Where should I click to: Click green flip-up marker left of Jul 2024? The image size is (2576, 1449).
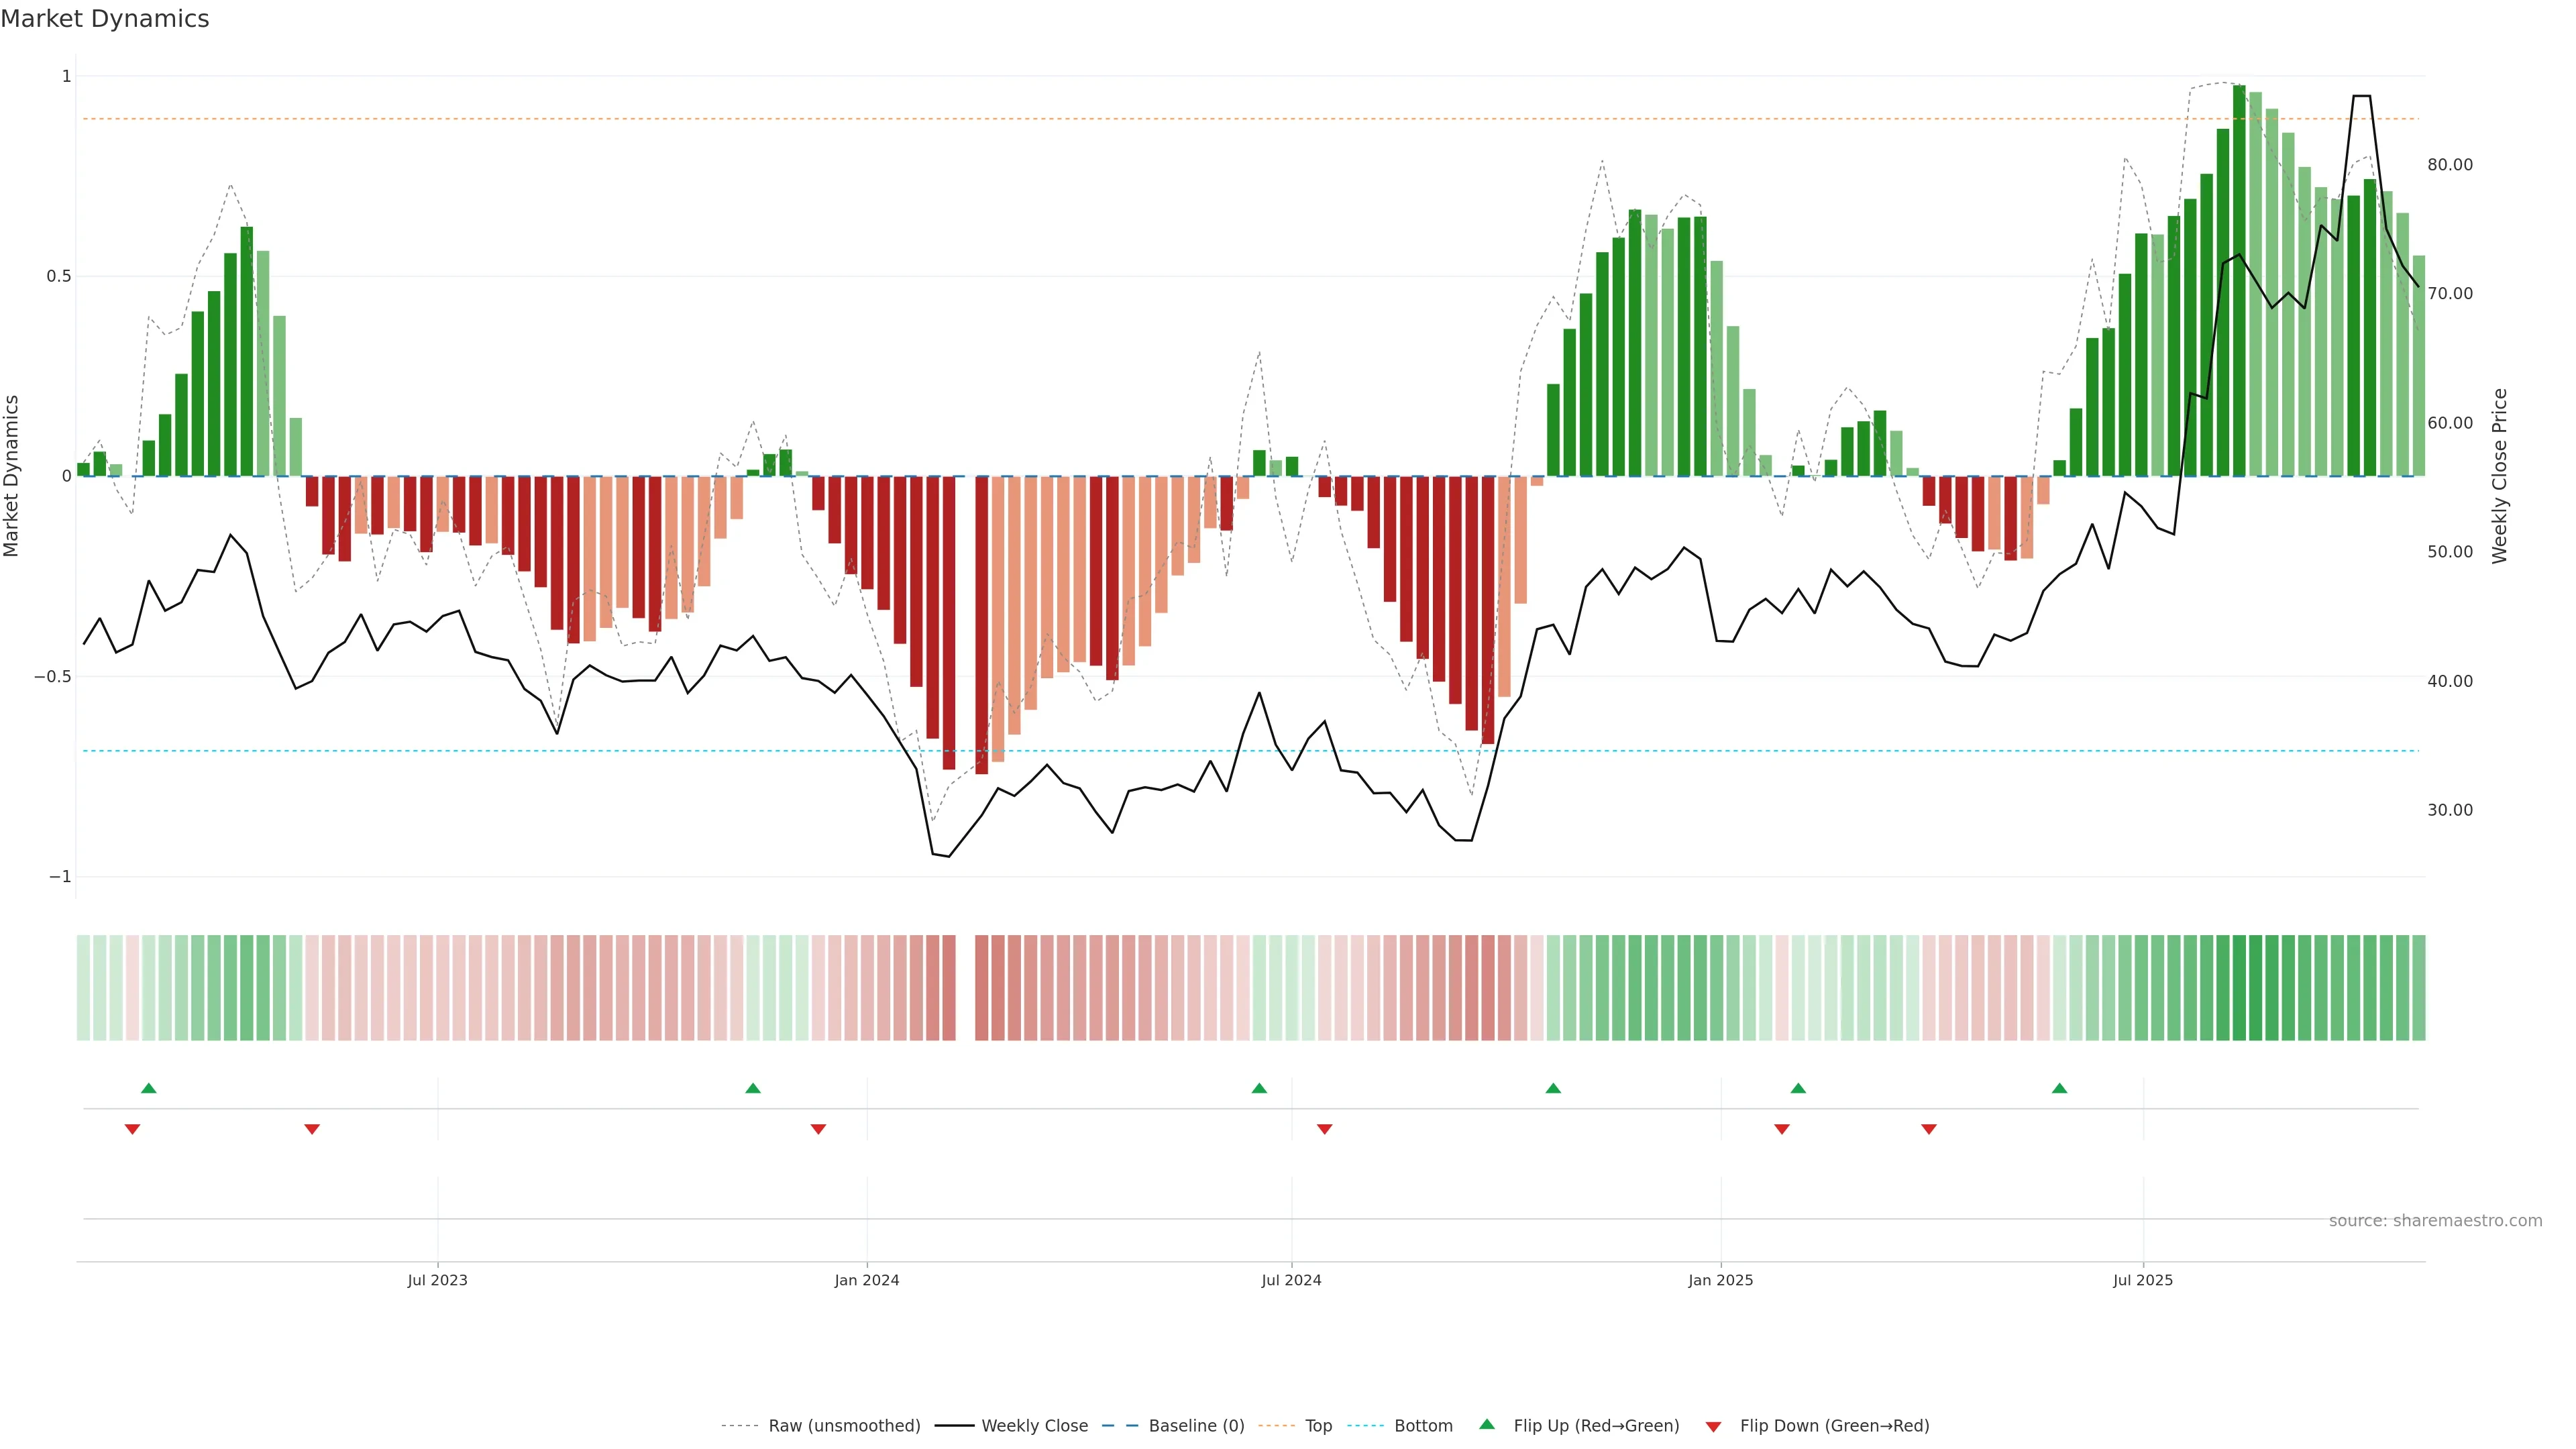1259,1088
